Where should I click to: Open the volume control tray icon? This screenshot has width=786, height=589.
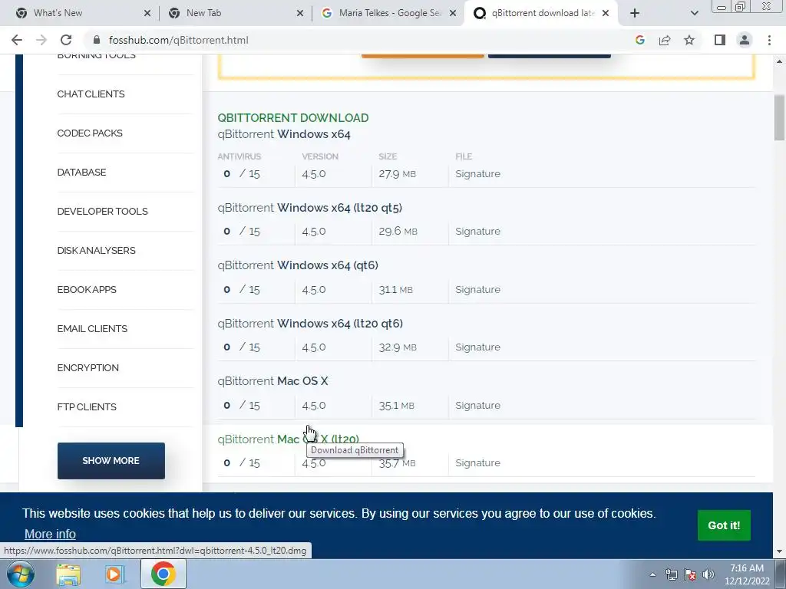[708, 574]
